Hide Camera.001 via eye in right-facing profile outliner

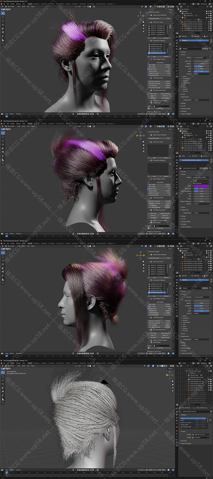click(x=208, y=135)
